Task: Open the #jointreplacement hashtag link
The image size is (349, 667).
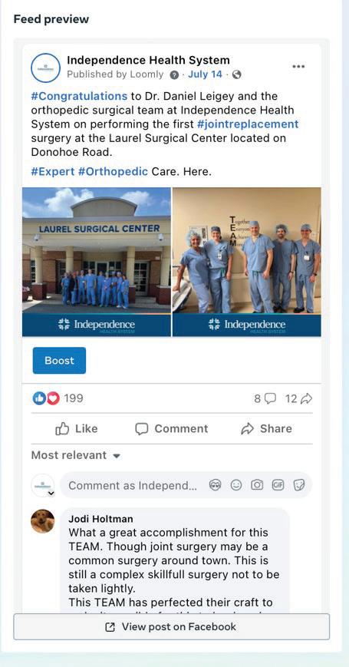Action: [x=248, y=124]
